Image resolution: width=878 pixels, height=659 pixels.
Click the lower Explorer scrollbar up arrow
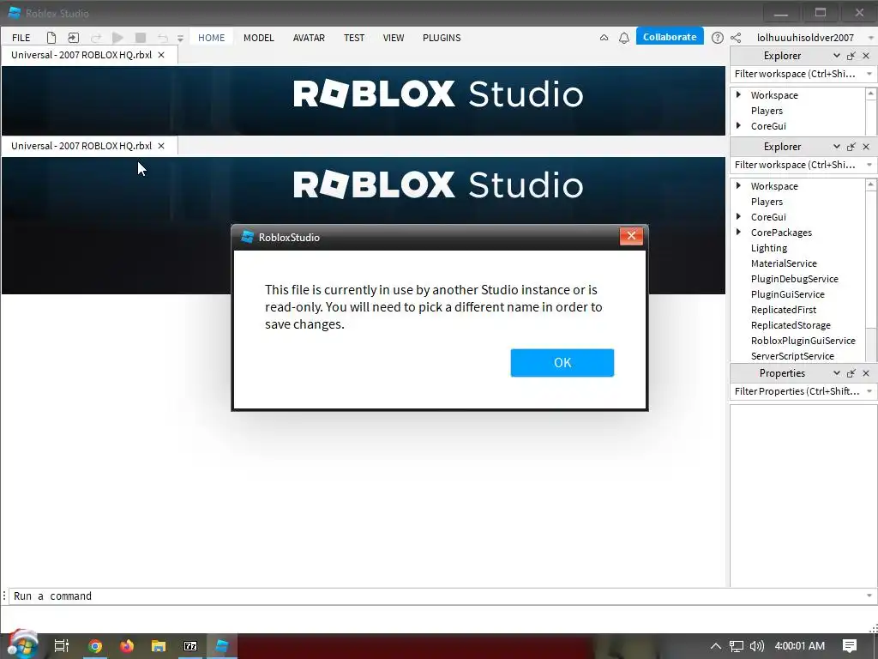pos(871,184)
